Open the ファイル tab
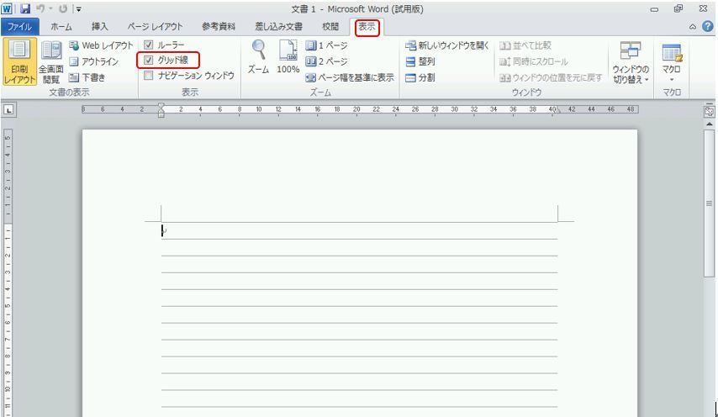Viewport: 718px width, 417px height. click(x=19, y=27)
